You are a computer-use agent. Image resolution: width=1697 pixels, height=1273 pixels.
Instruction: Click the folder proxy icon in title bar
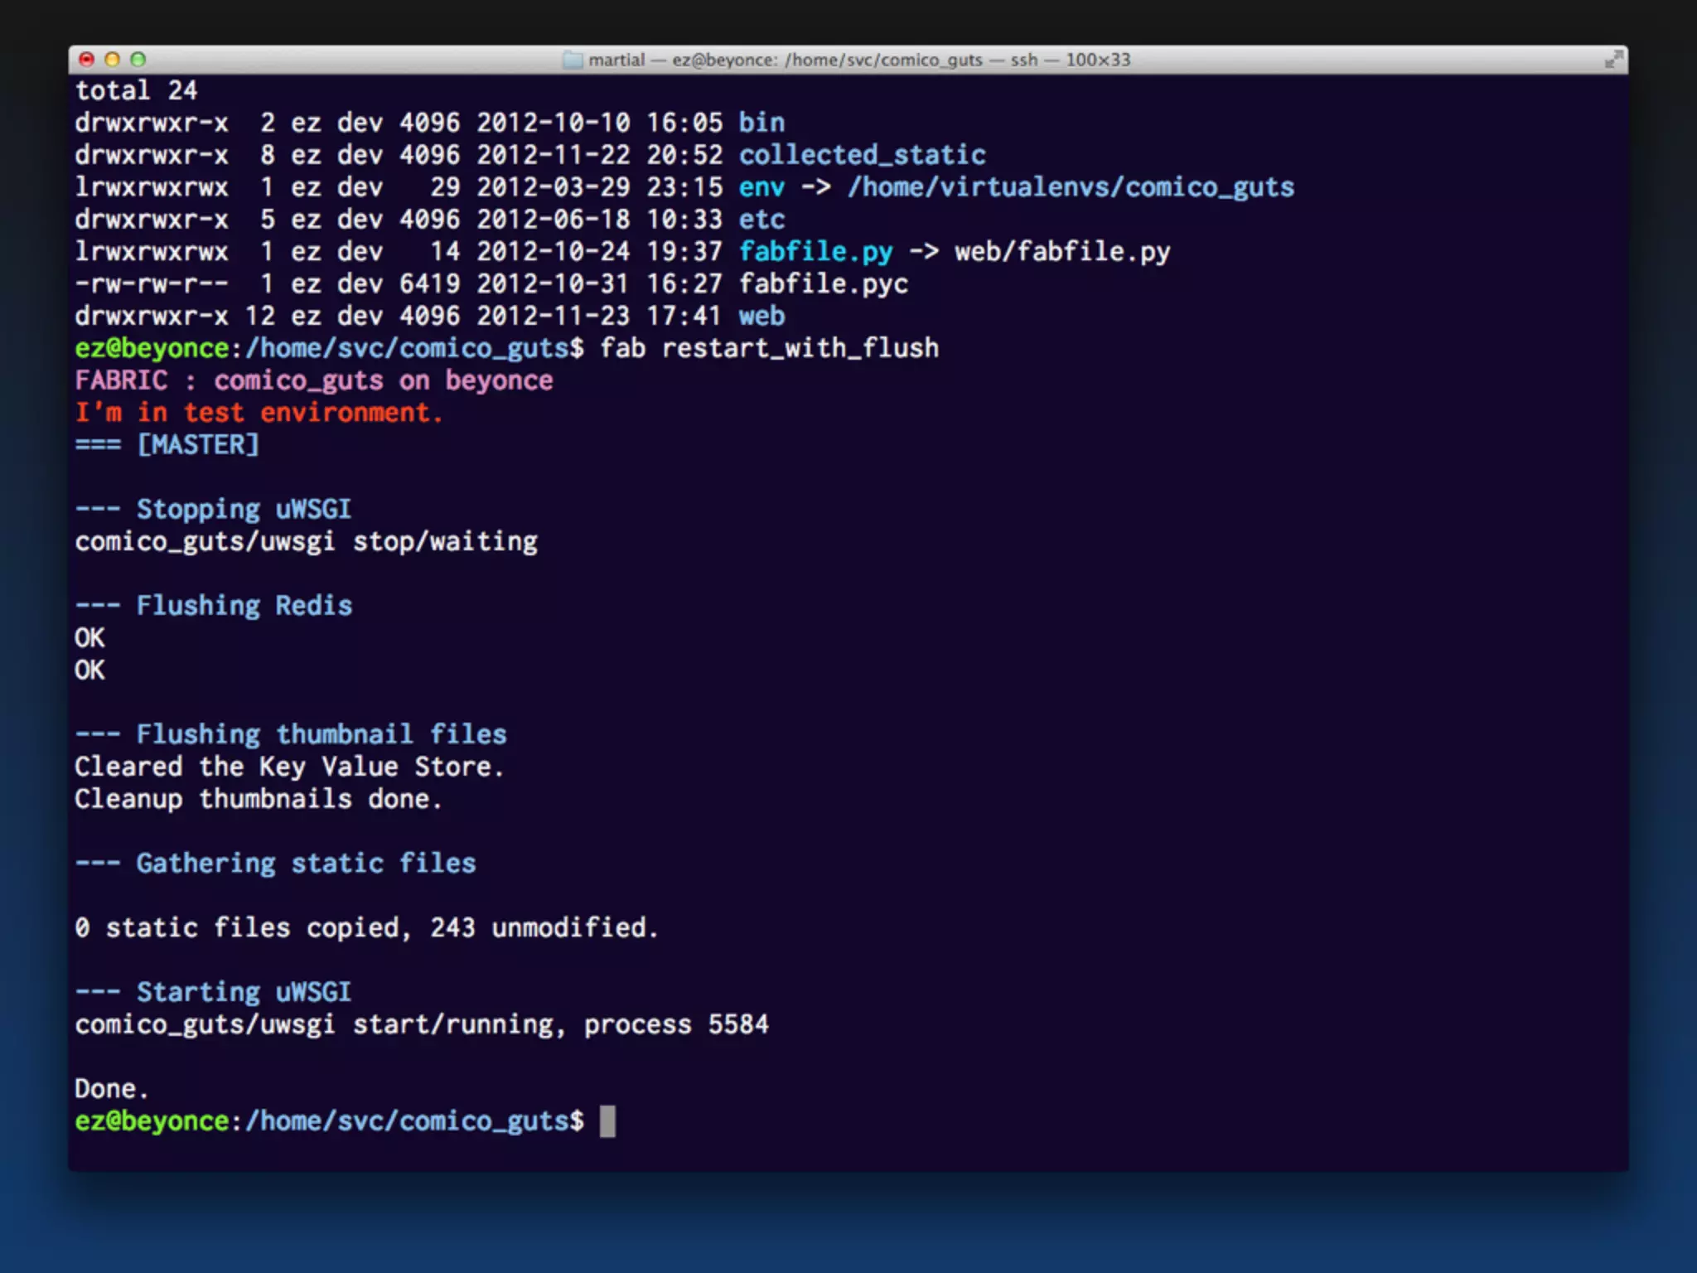[x=573, y=61]
